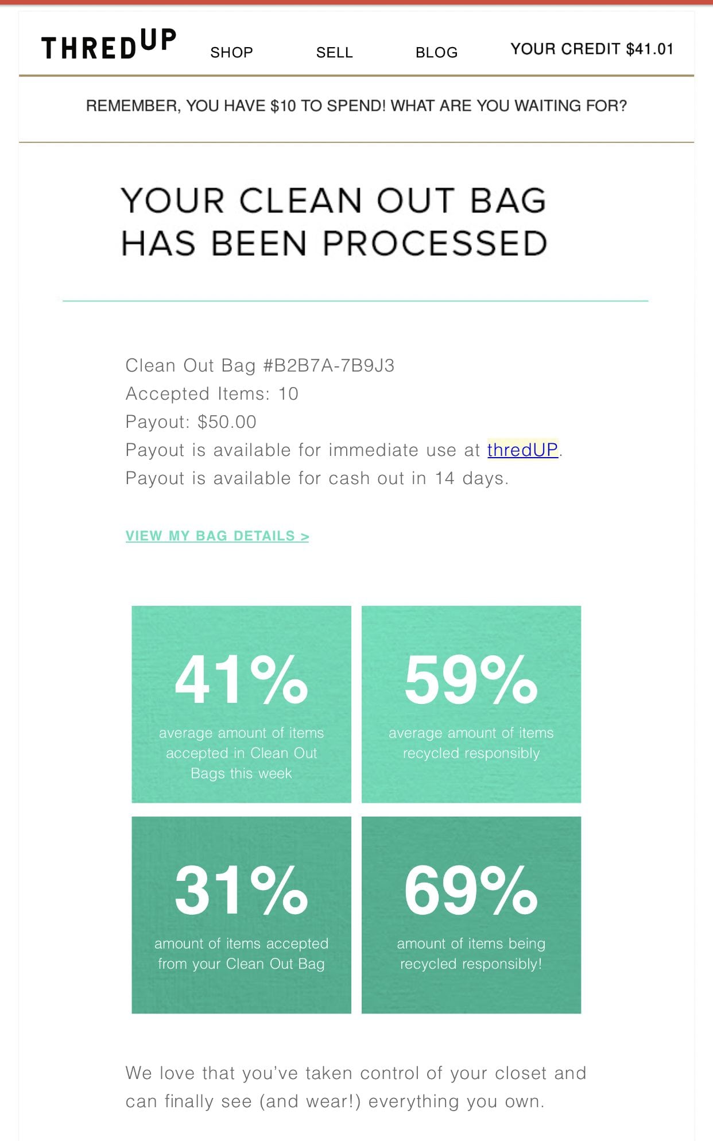713x1141 pixels.
Task: Click the 69% being recycled tile
Action: (471, 915)
